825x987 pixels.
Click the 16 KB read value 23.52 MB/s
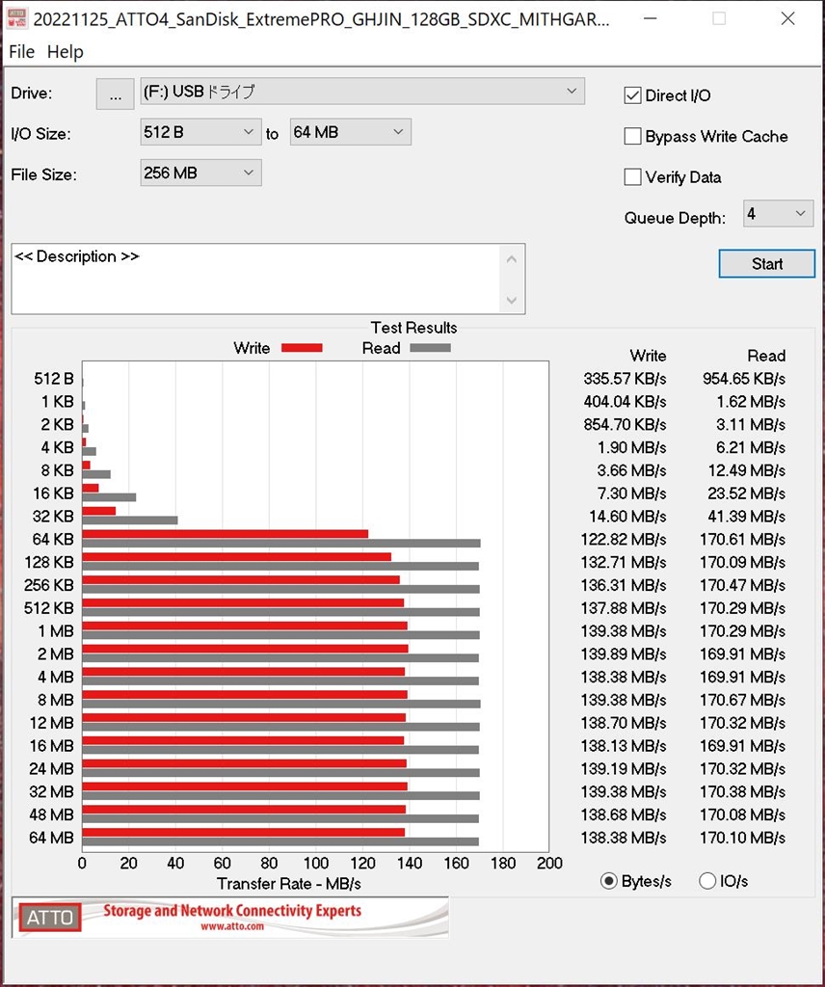coord(746,493)
